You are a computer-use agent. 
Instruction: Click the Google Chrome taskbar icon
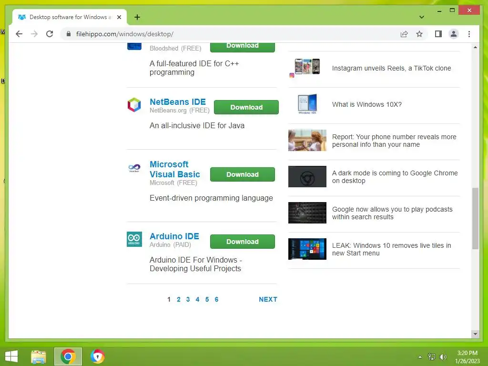[x=68, y=356]
